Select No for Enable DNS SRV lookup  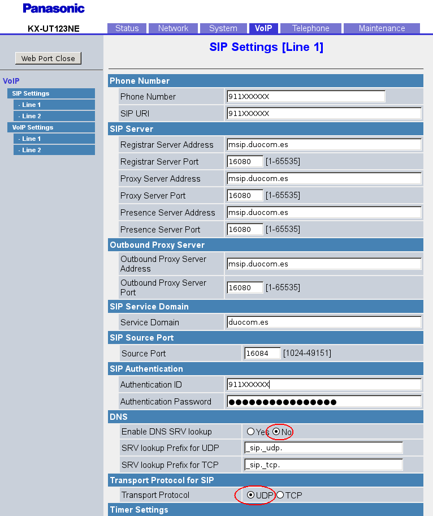[276, 432]
